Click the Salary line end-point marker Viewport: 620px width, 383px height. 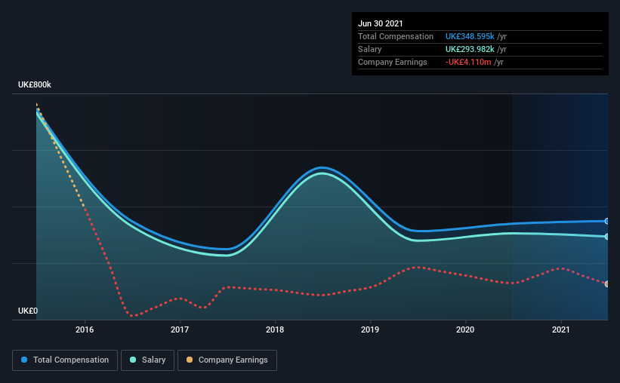point(606,237)
